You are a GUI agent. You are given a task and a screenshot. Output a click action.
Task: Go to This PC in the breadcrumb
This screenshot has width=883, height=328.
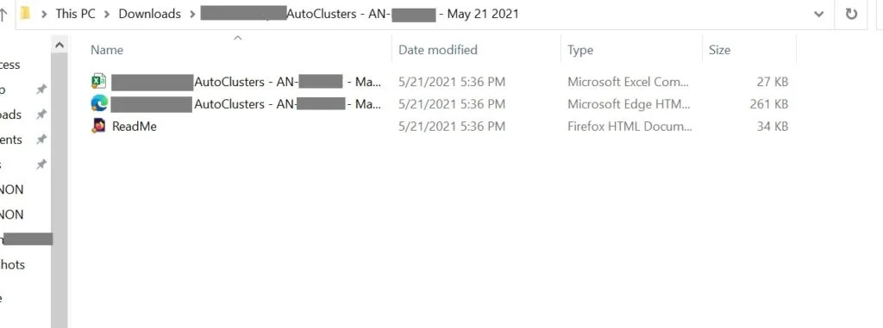[x=76, y=14]
